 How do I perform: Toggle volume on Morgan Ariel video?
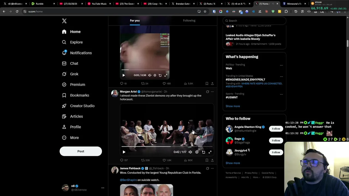click(x=190, y=152)
